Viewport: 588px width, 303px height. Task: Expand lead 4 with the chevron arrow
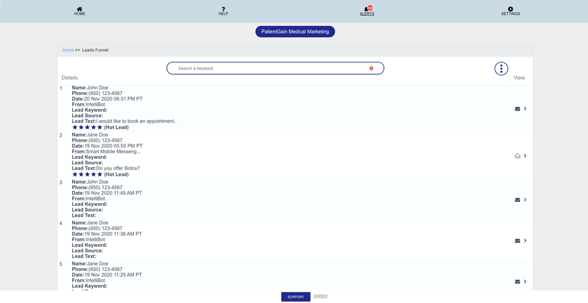[525, 241]
